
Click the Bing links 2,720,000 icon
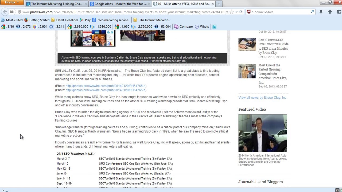[x=133, y=27]
